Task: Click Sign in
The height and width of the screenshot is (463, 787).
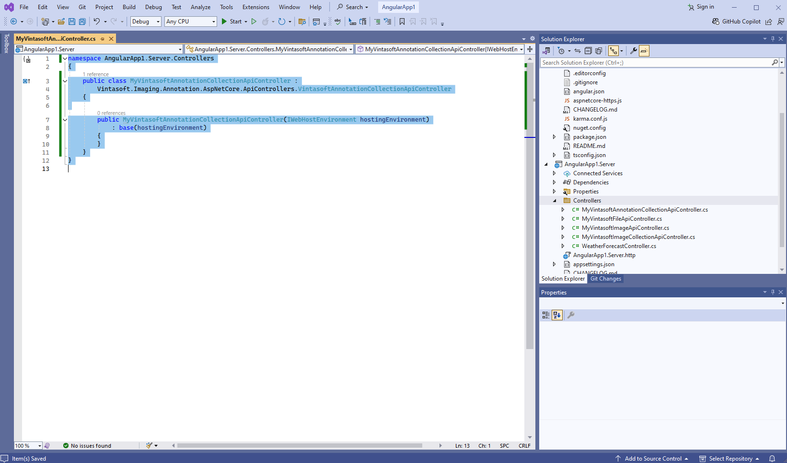Action: [701, 7]
